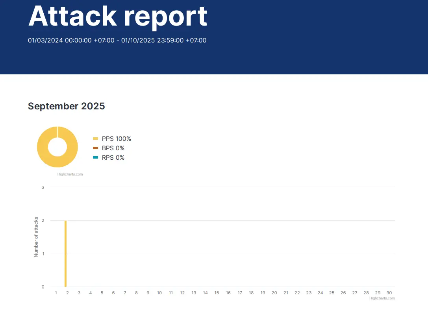Click day 1 on the x-axis
428x314 pixels.
[56, 293]
